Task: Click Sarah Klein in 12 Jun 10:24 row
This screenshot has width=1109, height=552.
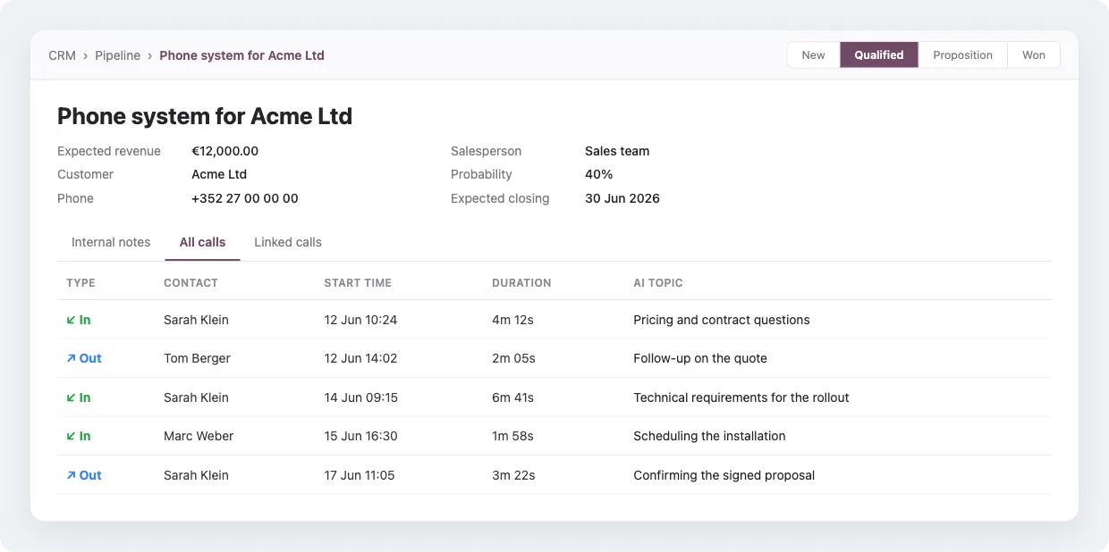Action: 196,320
